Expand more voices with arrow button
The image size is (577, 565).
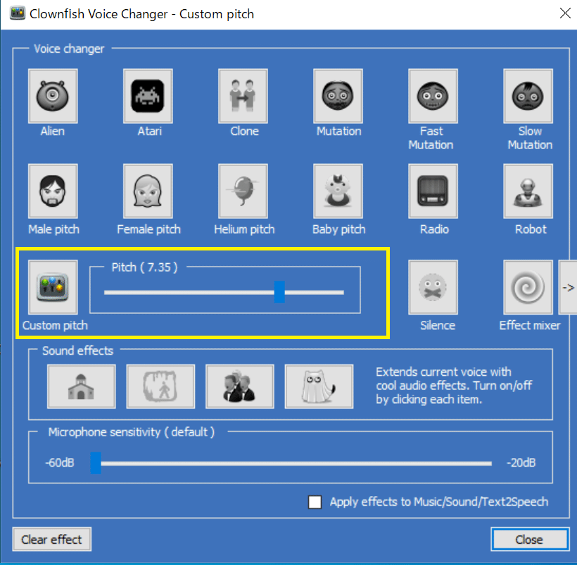[568, 287]
